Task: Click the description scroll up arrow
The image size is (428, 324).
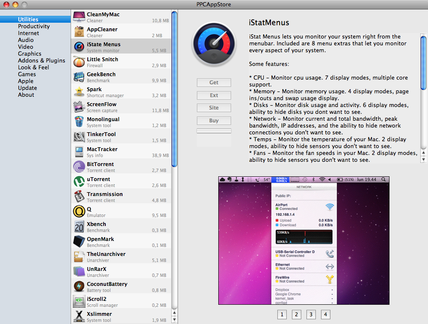Action: click(424, 153)
